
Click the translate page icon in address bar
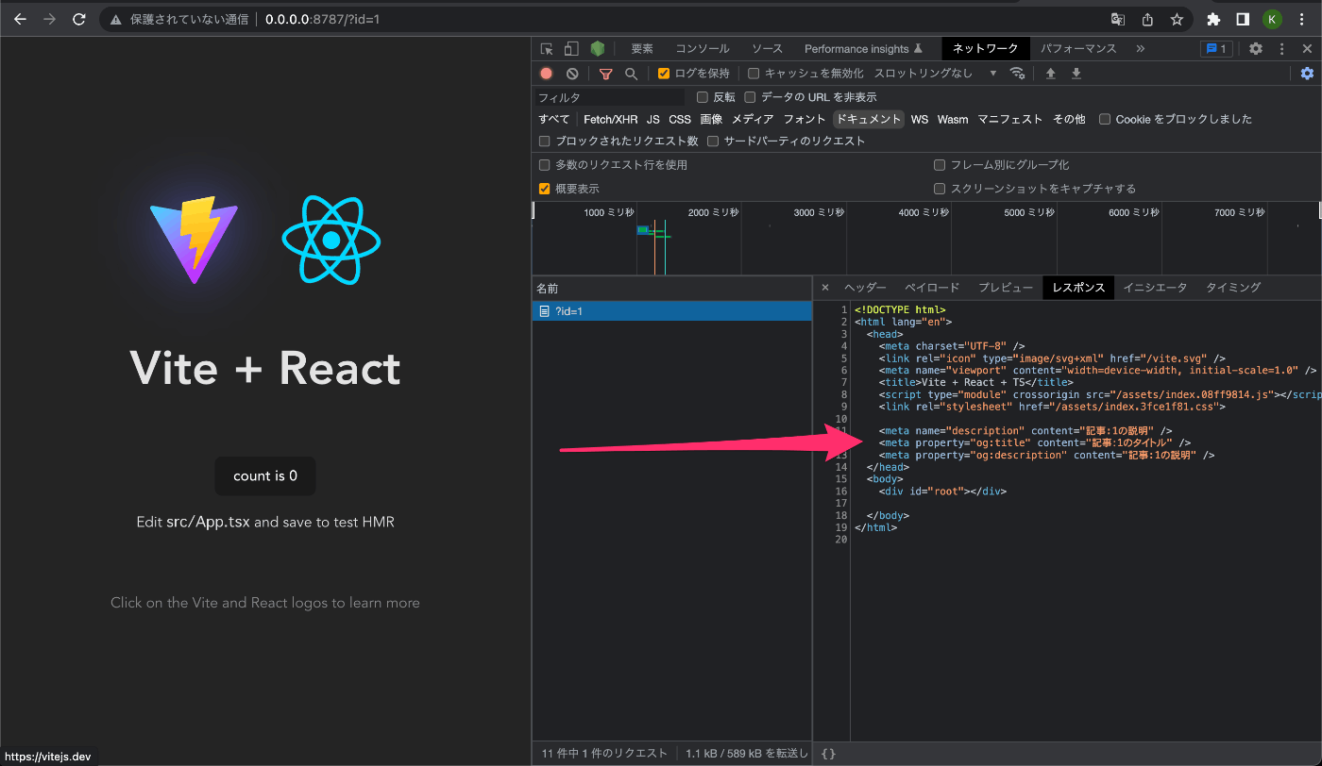coord(1117,19)
